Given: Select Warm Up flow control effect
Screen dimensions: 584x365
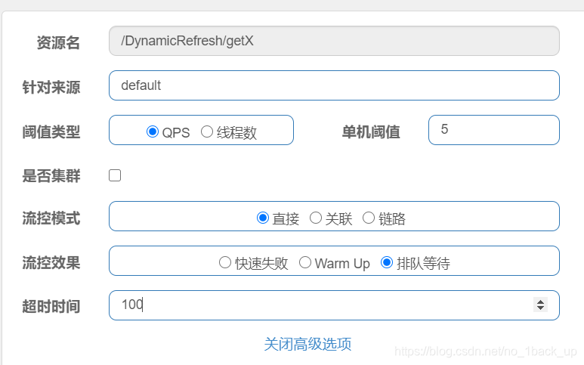Looking at the screenshot, I should (305, 262).
